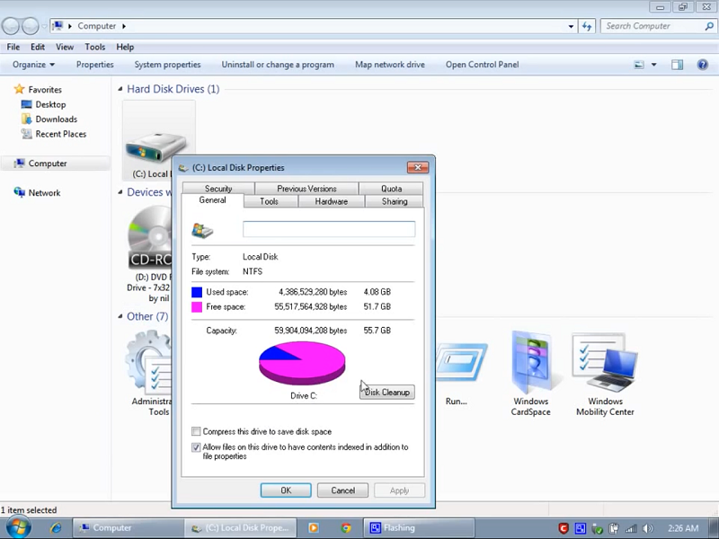Open the Tools menu

pyautogui.click(x=95, y=47)
